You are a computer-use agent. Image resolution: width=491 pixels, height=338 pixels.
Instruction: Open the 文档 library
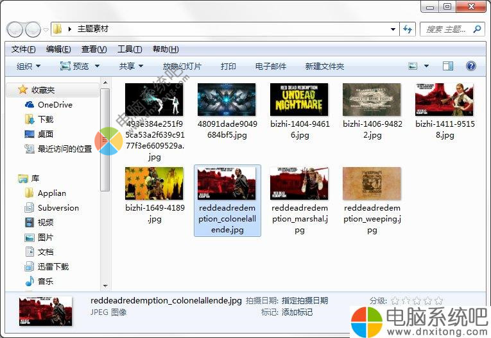39,252
